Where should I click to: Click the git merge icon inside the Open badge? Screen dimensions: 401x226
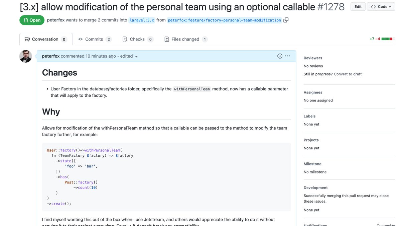[x=25, y=20]
